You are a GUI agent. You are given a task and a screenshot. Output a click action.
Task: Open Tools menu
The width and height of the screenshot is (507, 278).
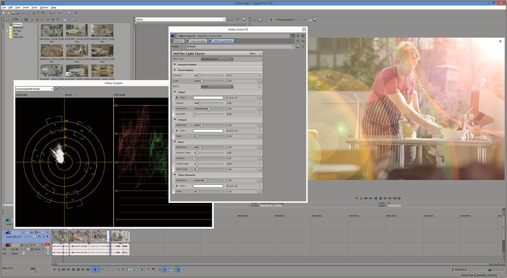34,7
